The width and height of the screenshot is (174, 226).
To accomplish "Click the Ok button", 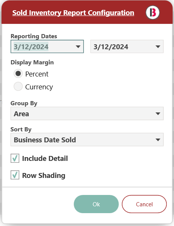I will click(x=96, y=204).
